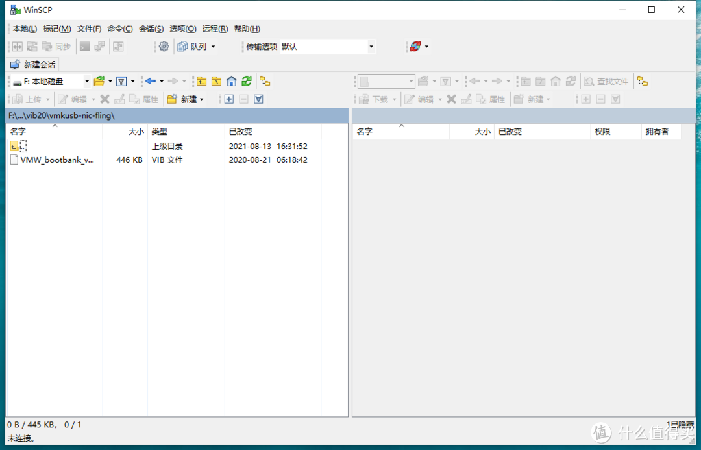Viewport: 701px width, 450px height.
Task: Go to the local home directory icon
Action: point(231,81)
